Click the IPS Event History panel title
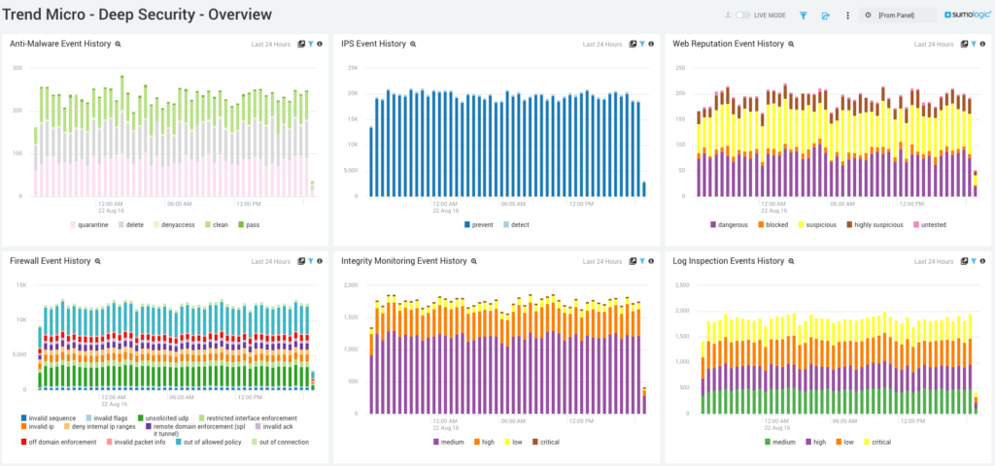This screenshot has width=995, height=466. pos(373,44)
